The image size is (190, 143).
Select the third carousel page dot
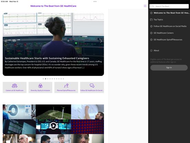point(48,79)
